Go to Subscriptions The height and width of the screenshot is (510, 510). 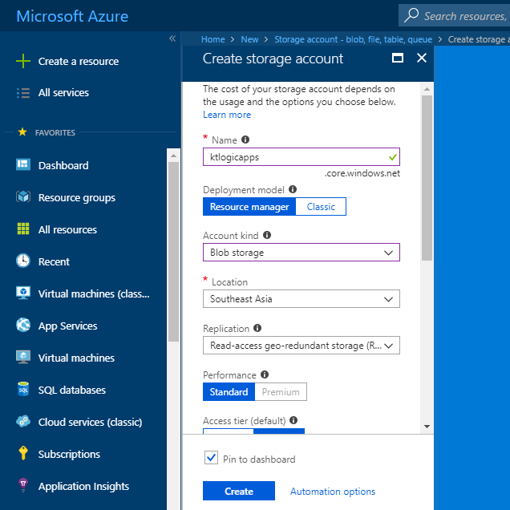(69, 454)
